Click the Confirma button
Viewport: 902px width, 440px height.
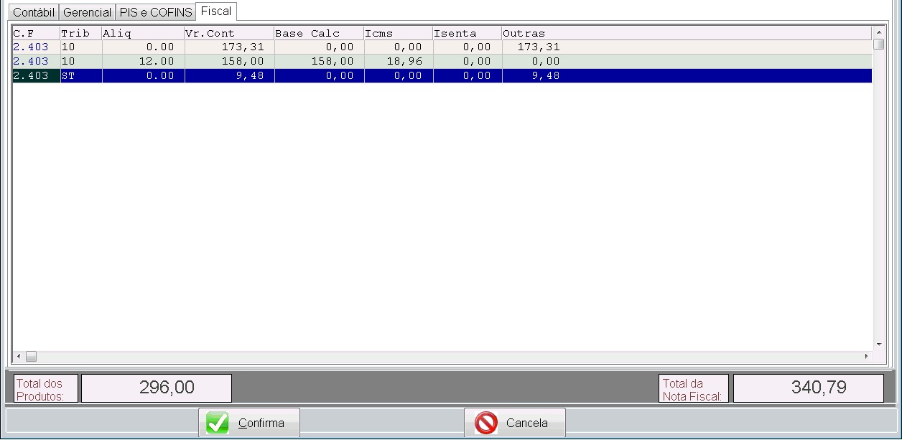pos(248,423)
